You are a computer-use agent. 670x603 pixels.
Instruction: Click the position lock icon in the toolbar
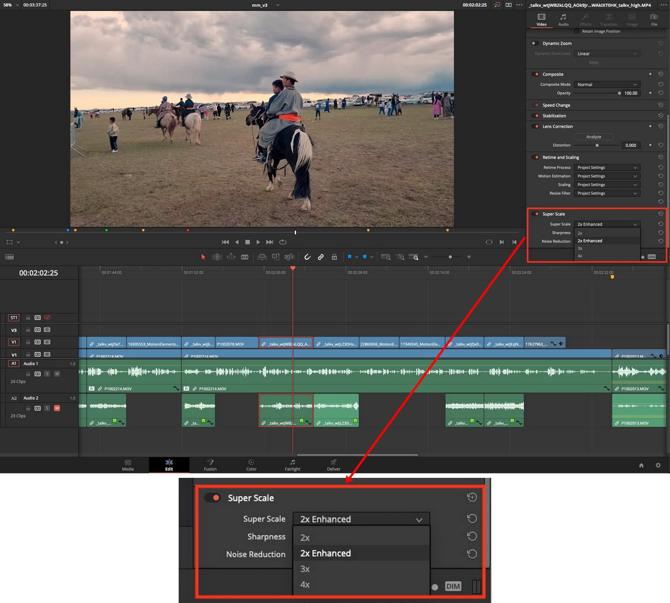(334, 257)
